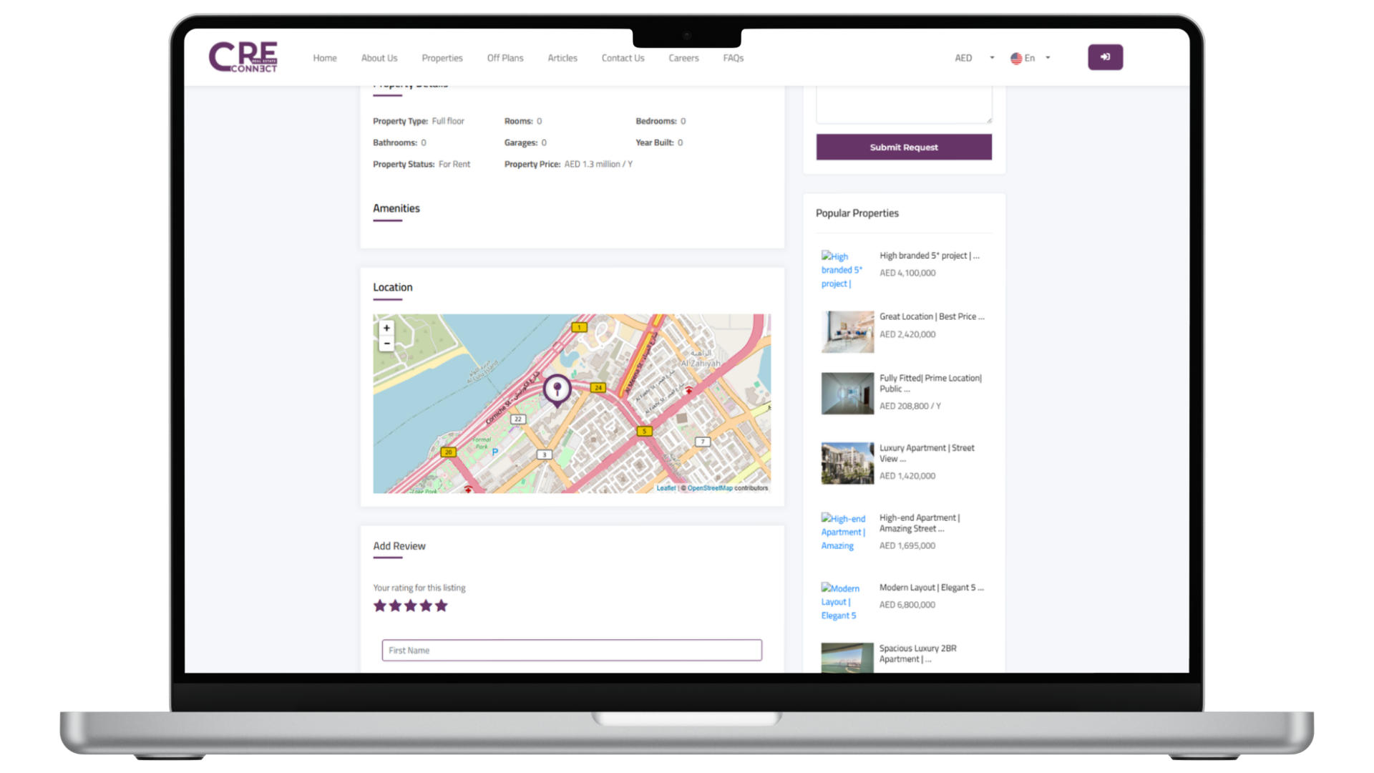The image size is (1374, 773).
Task: Click the Full floor property type value
Action: pyautogui.click(x=448, y=121)
